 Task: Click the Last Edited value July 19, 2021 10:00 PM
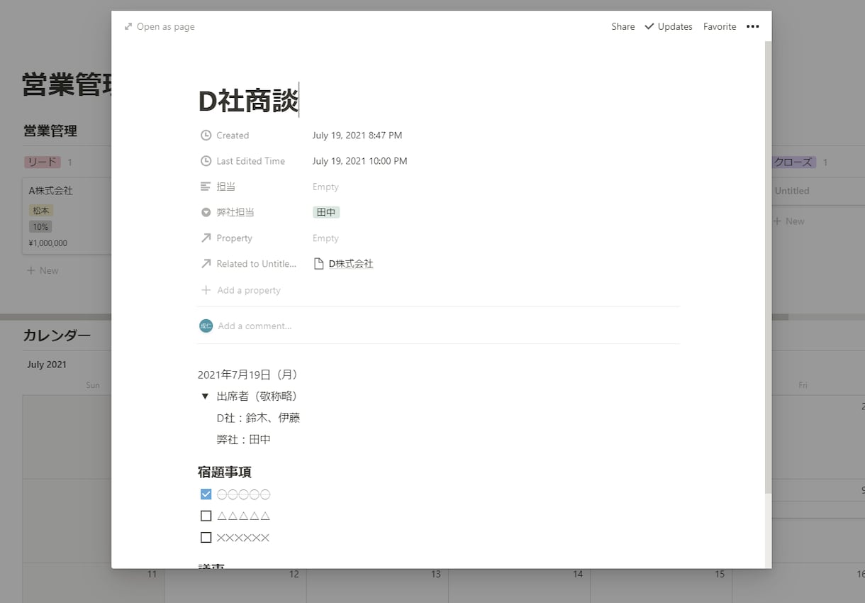pyautogui.click(x=359, y=161)
